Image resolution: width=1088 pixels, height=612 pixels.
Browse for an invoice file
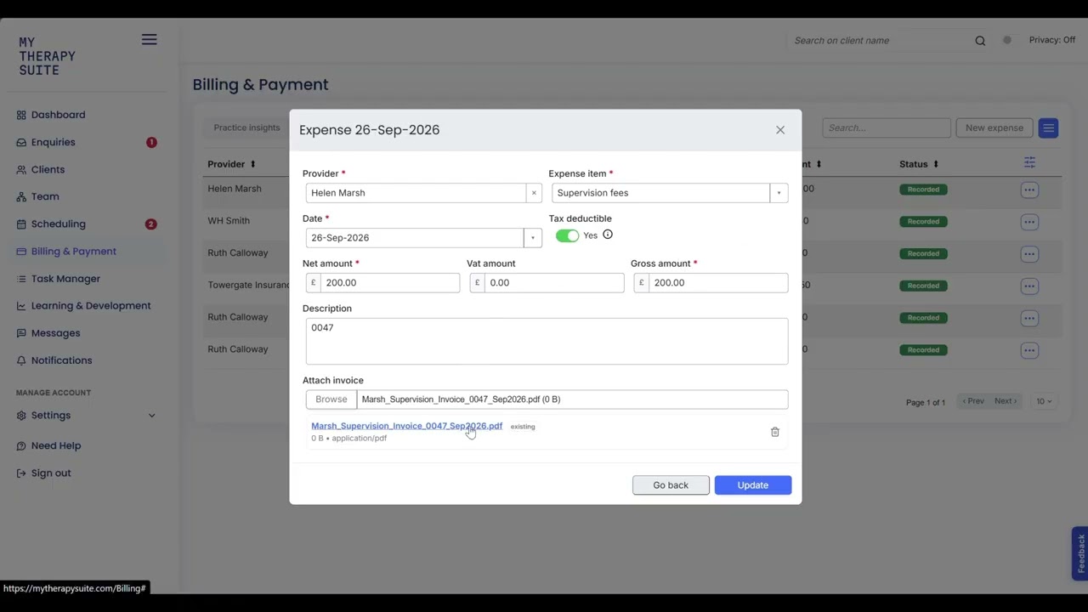coord(331,399)
